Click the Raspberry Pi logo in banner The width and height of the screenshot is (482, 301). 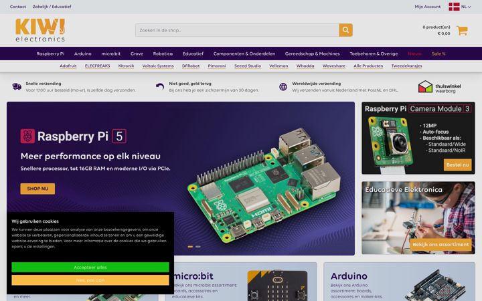27,136
